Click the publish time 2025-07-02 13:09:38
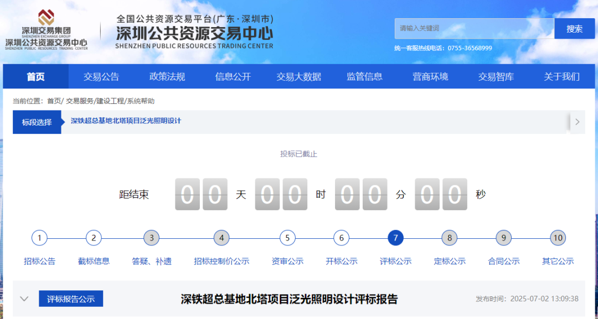598x319 pixels. pyautogui.click(x=544, y=299)
